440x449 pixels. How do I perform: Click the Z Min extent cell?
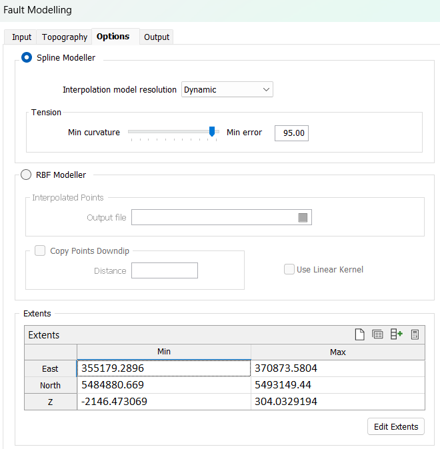[x=164, y=402]
